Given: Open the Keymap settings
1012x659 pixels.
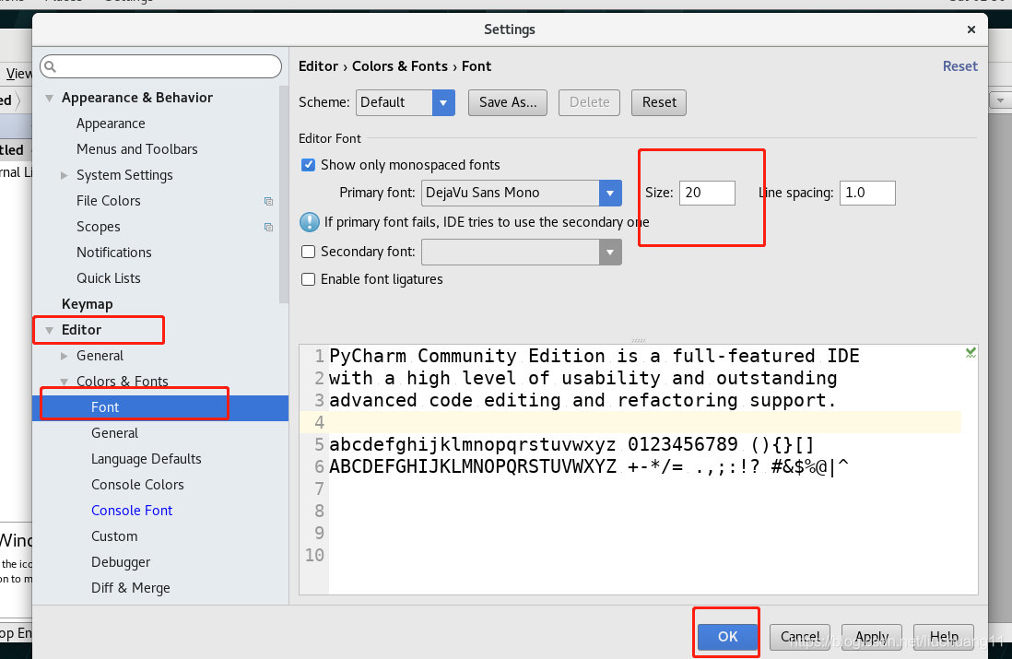Looking at the screenshot, I should pos(88,304).
